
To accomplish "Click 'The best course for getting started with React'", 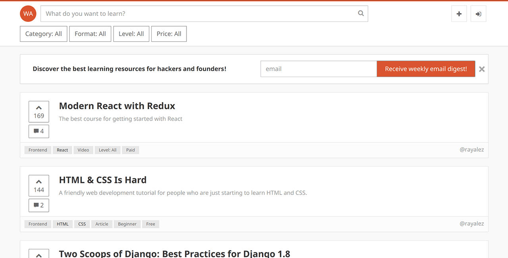I will 121,119.
